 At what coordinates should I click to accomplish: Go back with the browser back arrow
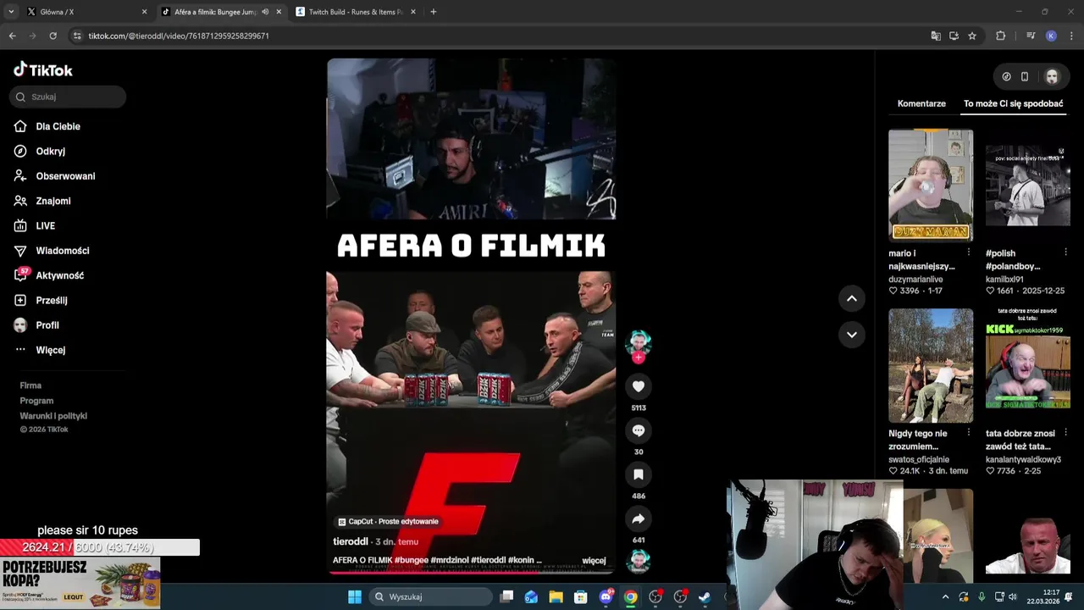[12, 36]
